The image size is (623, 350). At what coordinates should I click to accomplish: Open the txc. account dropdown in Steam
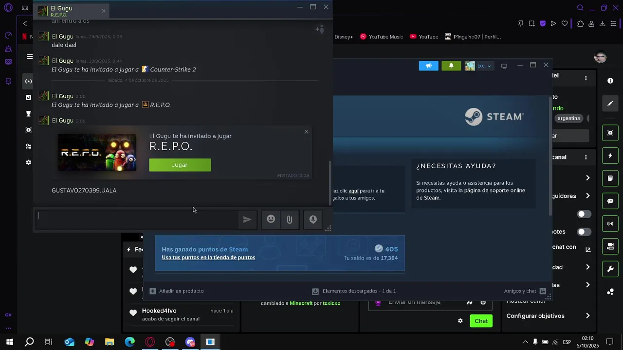click(x=479, y=66)
